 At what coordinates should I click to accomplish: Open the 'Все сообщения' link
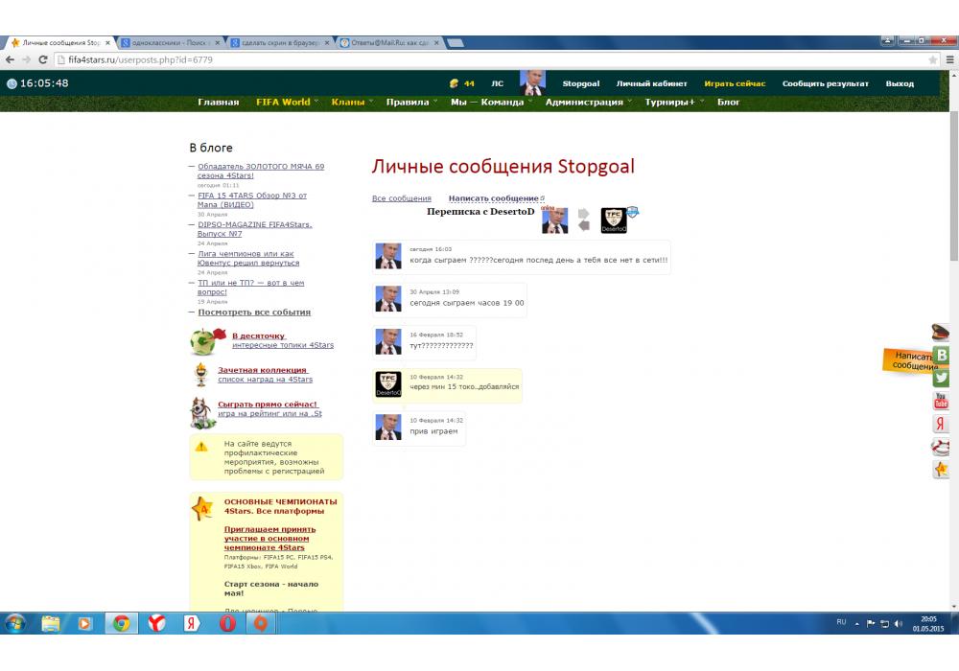[402, 198]
